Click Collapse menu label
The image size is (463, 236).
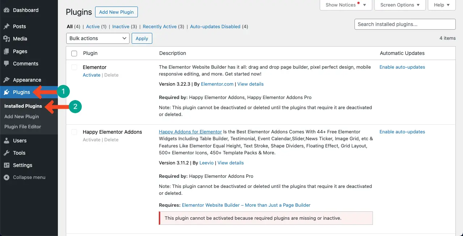tap(29, 177)
